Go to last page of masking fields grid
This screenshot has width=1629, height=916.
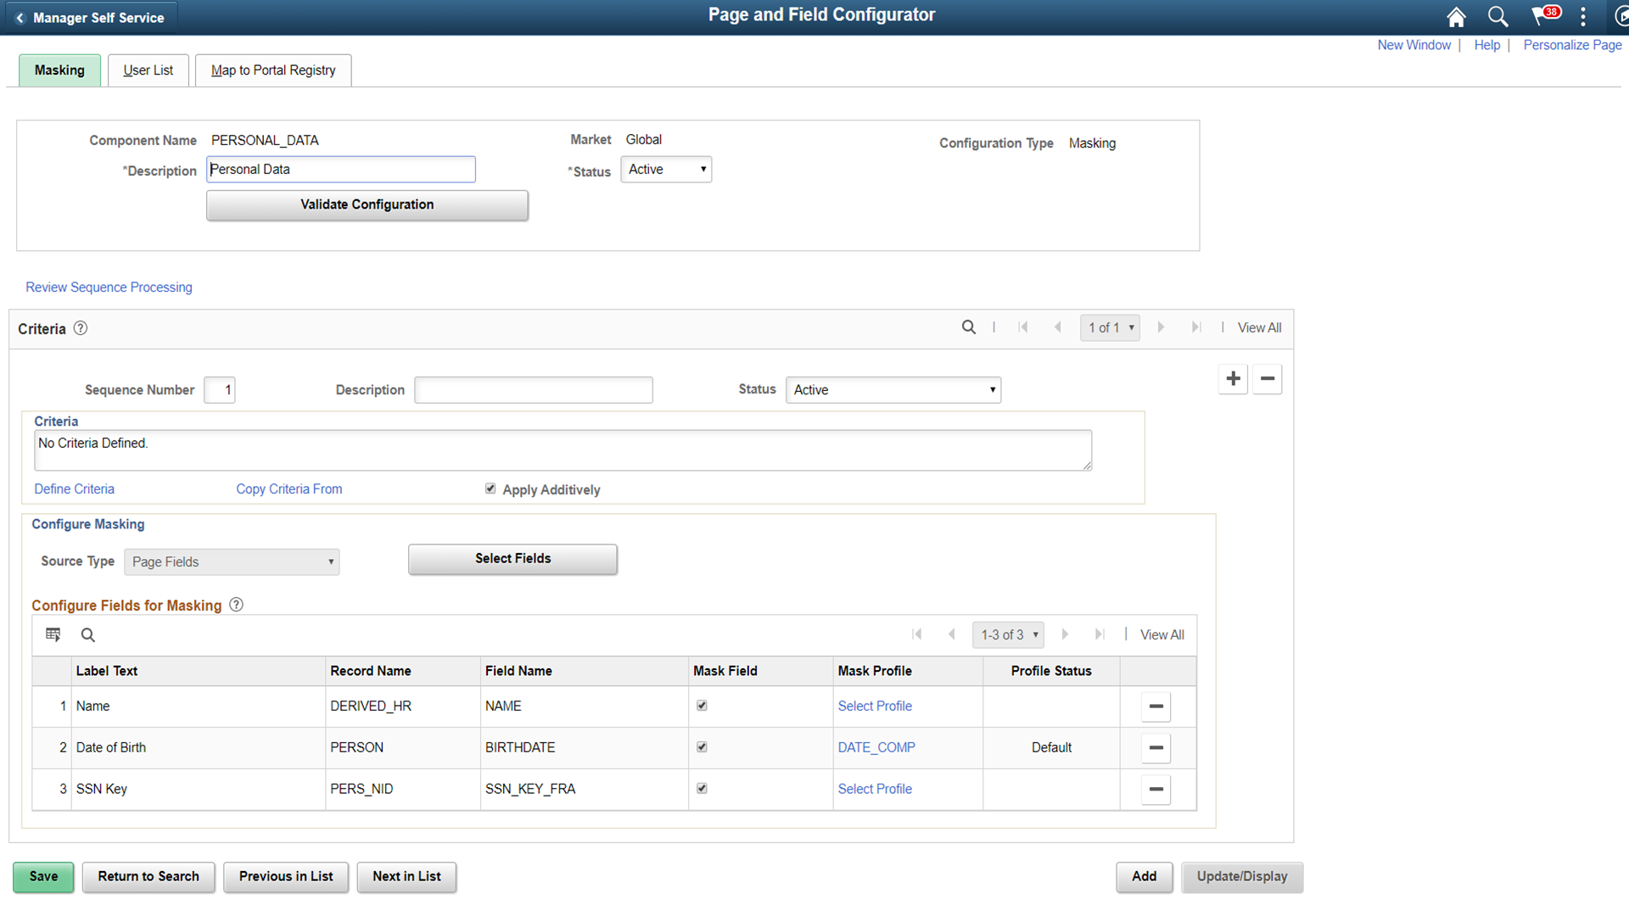tap(1100, 634)
